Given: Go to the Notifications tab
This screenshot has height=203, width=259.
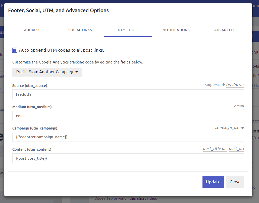Looking at the screenshot, I should click(176, 30).
